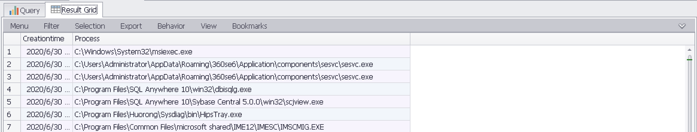This screenshot has width=697, height=132.
Task: Open the Behavior menu
Action: tap(171, 26)
